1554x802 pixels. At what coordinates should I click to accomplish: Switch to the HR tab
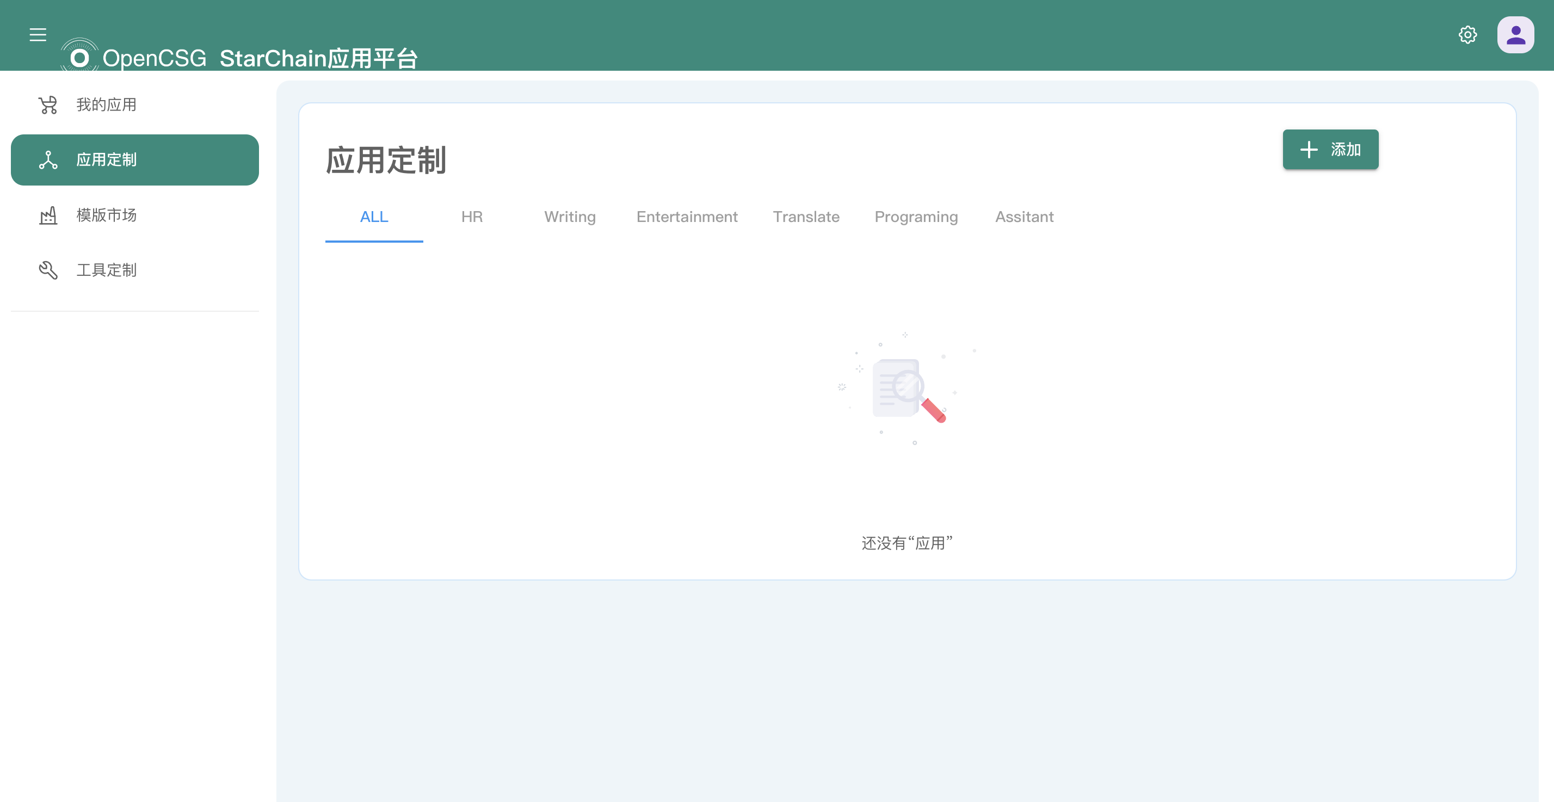pos(472,217)
